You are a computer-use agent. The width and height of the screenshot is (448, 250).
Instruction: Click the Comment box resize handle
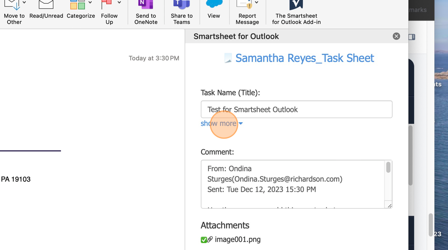390,206
